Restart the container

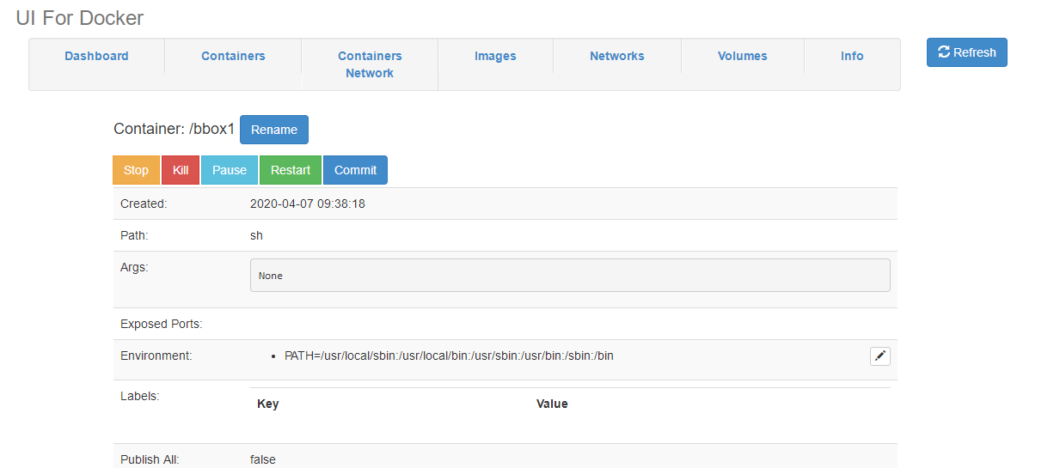coord(291,170)
